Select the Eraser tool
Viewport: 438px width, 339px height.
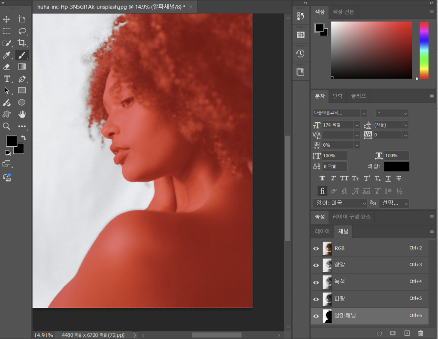(x=7, y=67)
